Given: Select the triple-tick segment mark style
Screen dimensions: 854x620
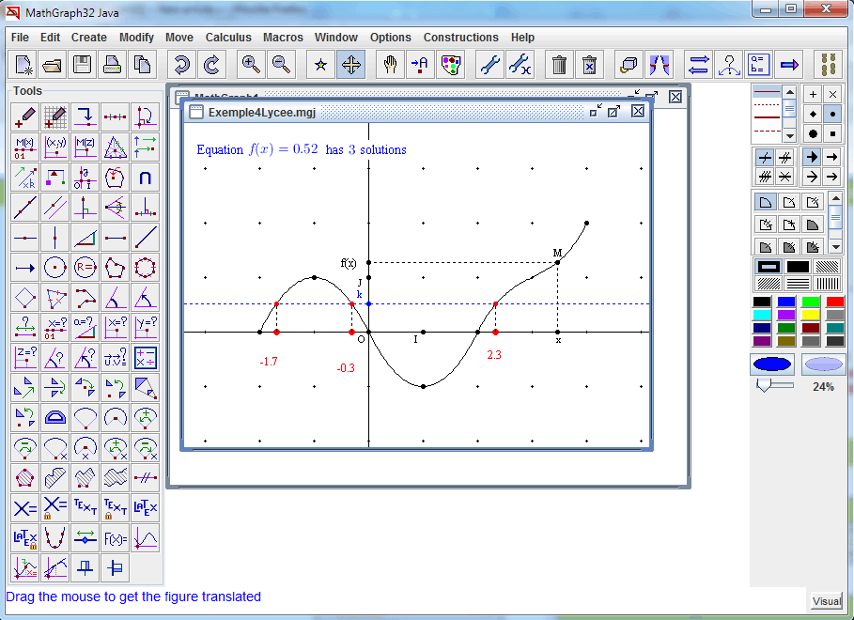Looking at the screenshot, I should pos(766,177).
